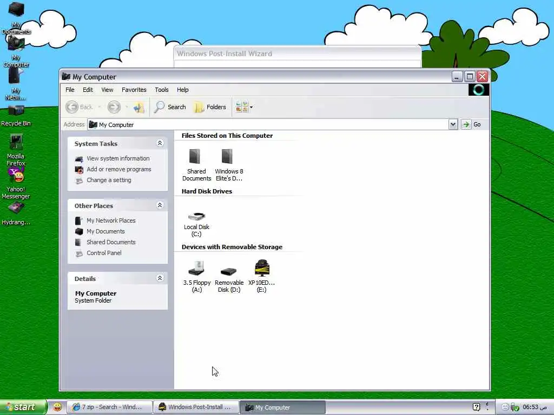Click the My Computer desktop icon
This screenshot has width=554, height=415.
pos(16,51)
